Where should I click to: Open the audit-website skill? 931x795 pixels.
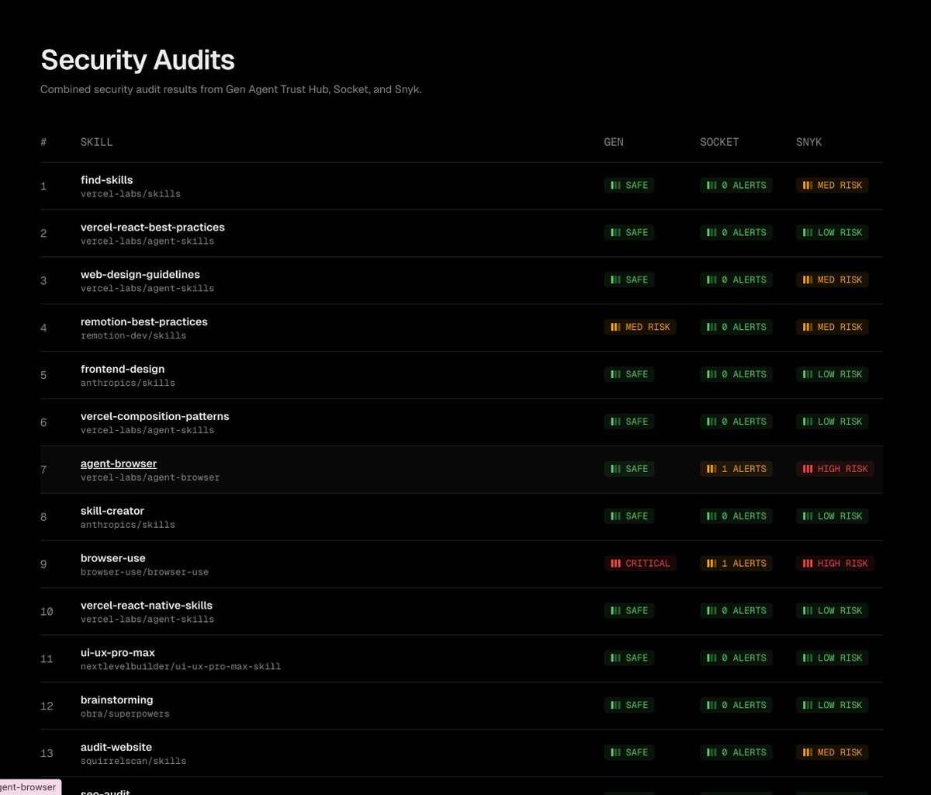coord(116,748)
